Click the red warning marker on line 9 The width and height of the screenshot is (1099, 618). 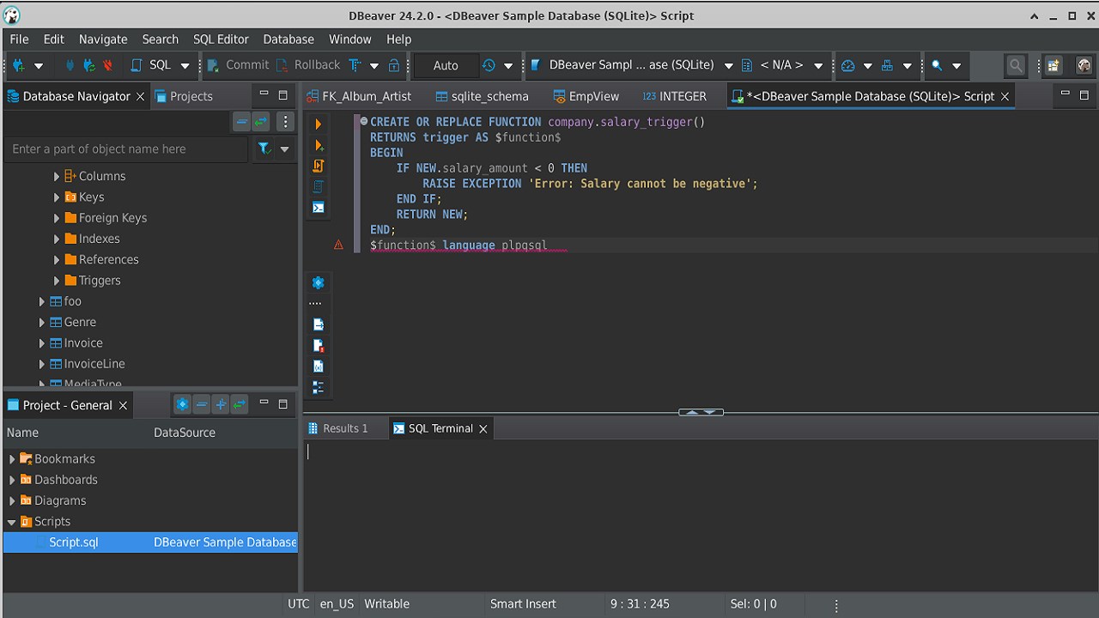pyautogui.click(x=338, y=245)
